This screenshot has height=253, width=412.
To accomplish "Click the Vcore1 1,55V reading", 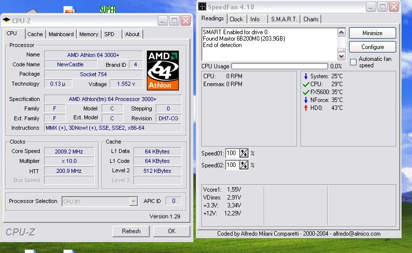I will [222, 190].
